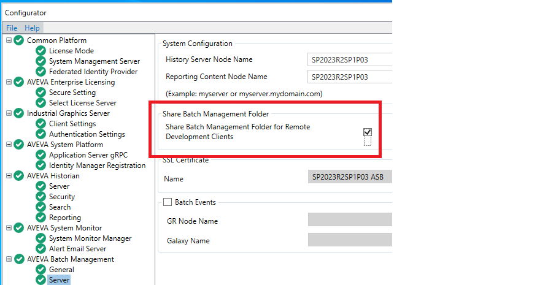The height and width of the screenshot is (285, 556).
Task: Select Security under AVEVA Historian
Action: [x=62, y=197]
